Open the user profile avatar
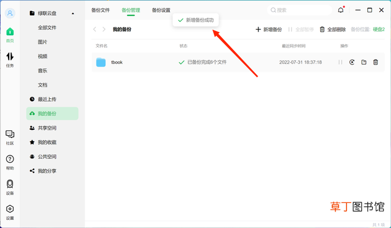 pyautogui.click(x=10, y=13)
